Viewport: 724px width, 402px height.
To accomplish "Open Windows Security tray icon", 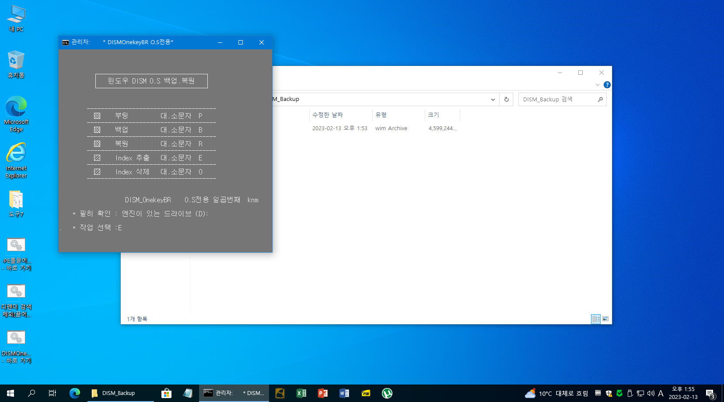I will pyautogui.click(x=609, y=393).
